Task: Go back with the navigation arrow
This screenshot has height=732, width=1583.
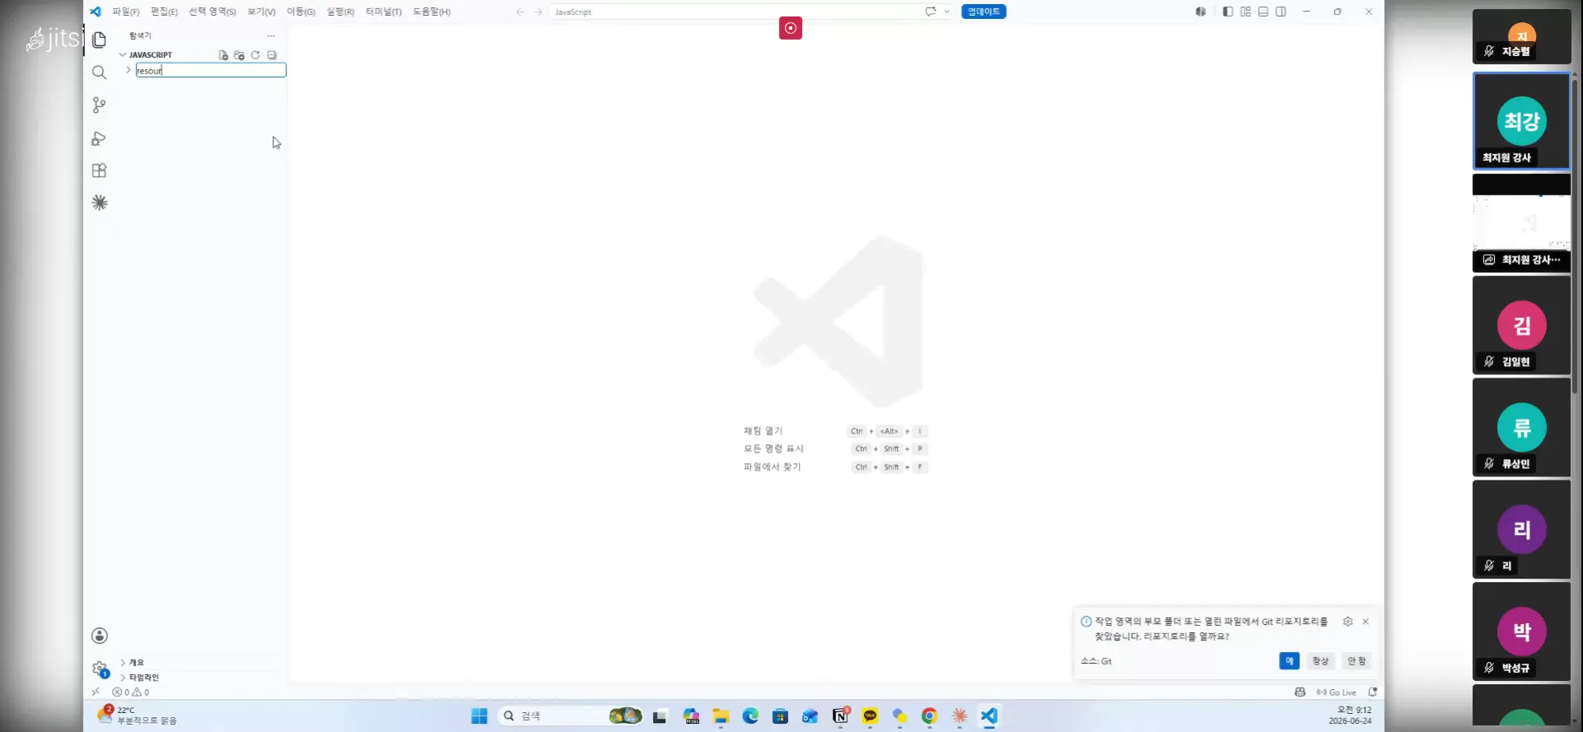Action: point(520,12)
